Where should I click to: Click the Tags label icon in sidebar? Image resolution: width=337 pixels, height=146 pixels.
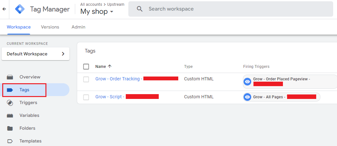(x=10, y=90)
